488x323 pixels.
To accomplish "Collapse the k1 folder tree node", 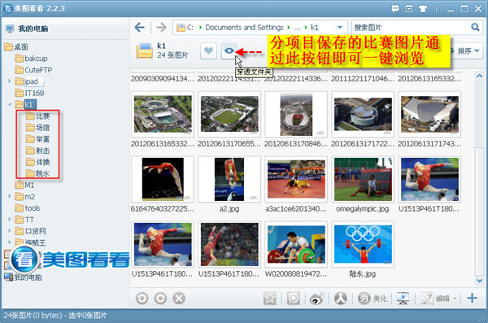I will [10, 104].
